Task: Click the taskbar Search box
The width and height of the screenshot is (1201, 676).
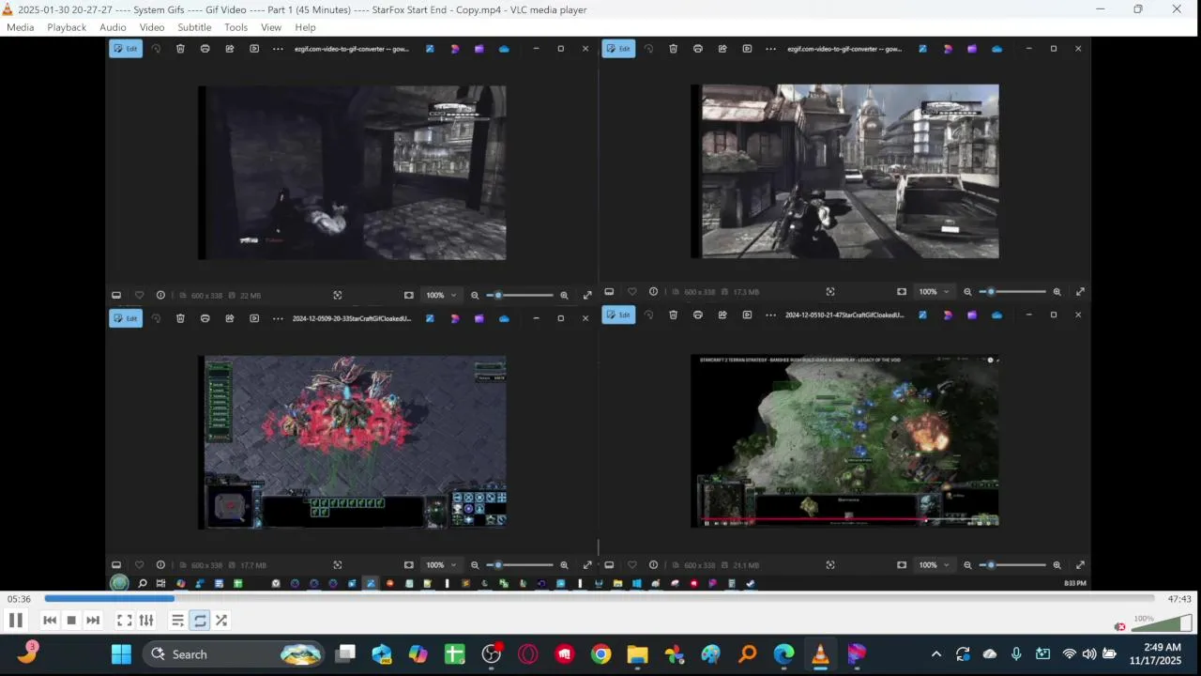Action: pos(234,654)
